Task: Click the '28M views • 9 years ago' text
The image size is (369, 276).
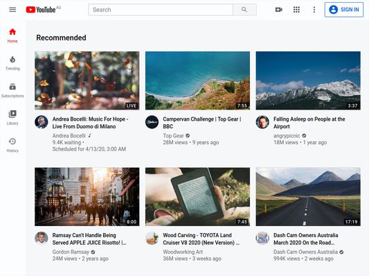Action: click(191, 142)
